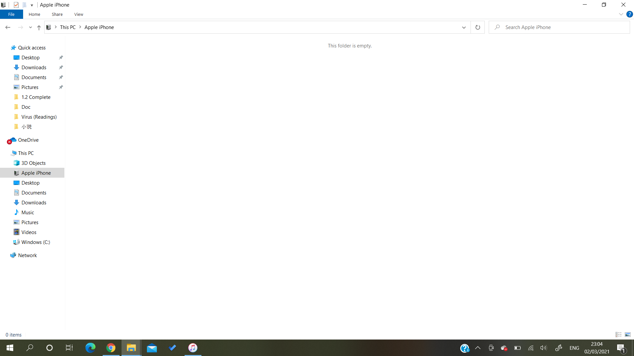The width and height of the screenshot is (634, 356).
Task: Open Customize Quick Access Toolbar dropdown
Action: [x=32, y=5]
